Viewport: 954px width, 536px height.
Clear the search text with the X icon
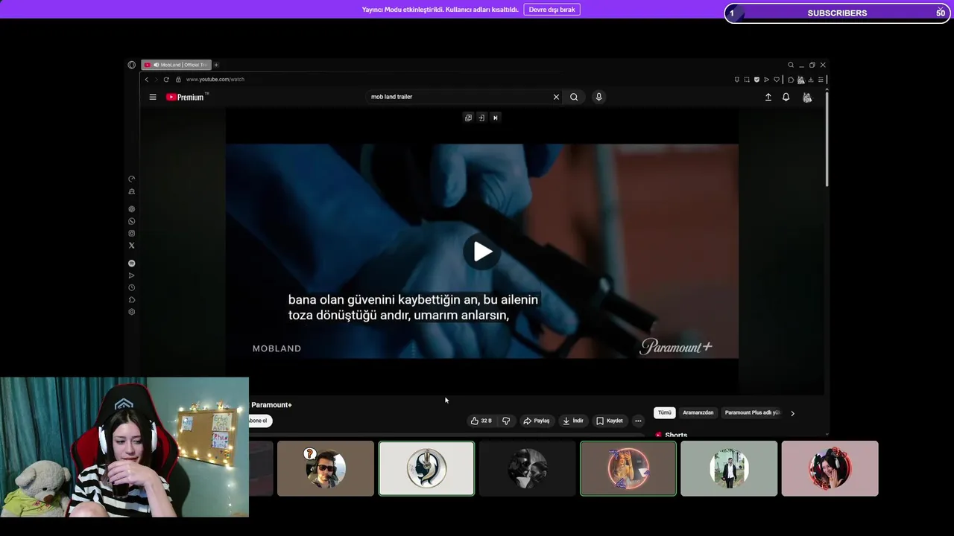tap(556, 97)
